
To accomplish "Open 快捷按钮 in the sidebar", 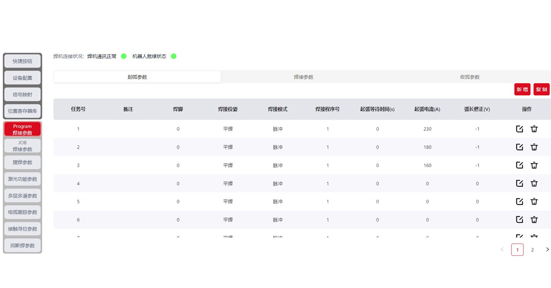I will pos(22,61).
